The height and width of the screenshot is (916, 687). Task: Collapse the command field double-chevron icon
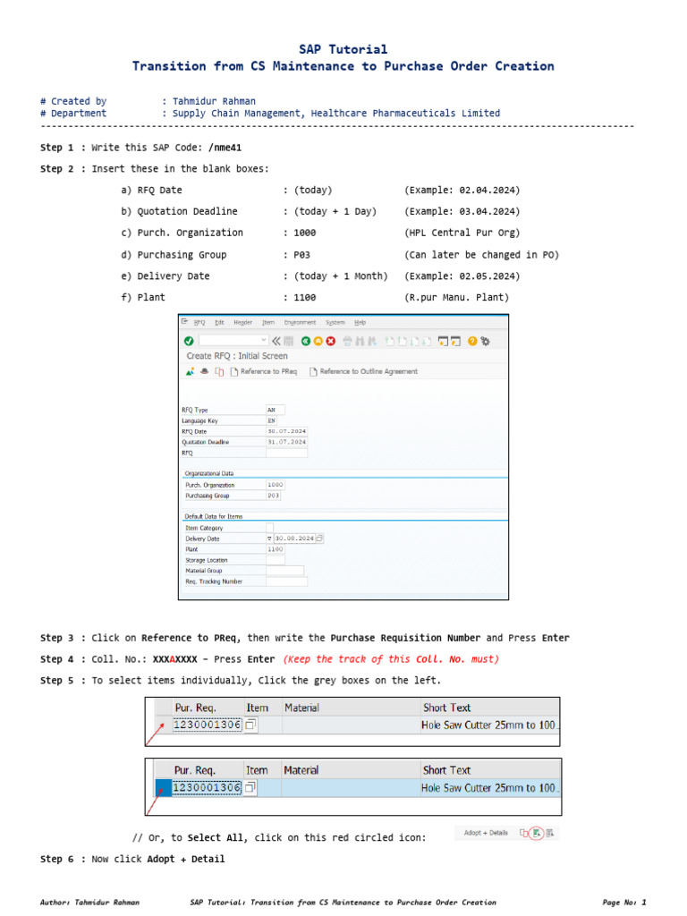[276, 341]
